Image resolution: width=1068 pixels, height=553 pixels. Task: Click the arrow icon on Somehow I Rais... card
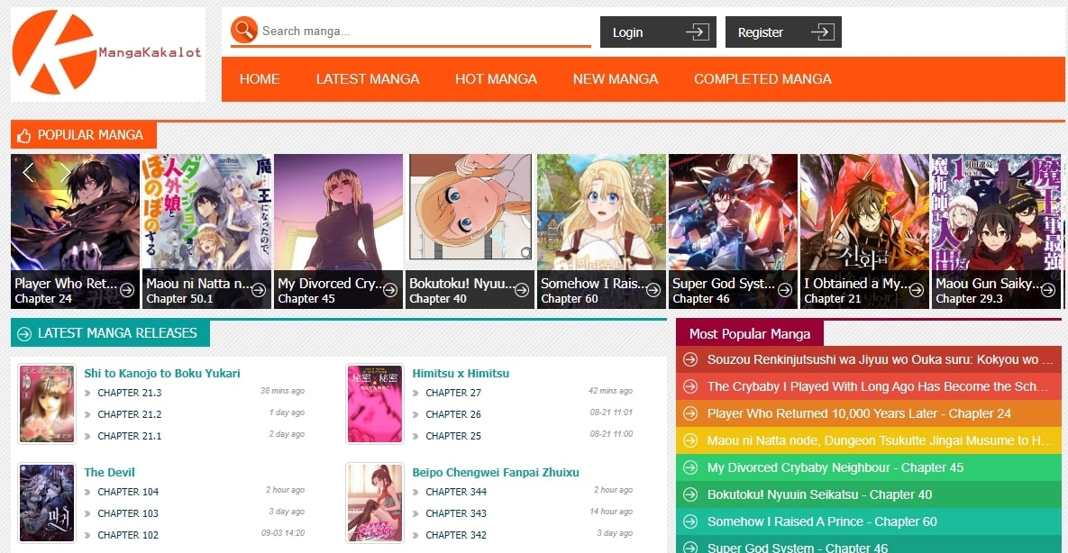(653, 290)
